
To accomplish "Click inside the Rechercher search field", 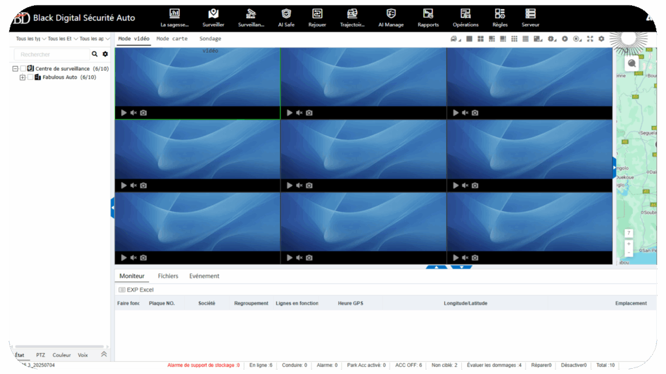I will tap(52, 54).
